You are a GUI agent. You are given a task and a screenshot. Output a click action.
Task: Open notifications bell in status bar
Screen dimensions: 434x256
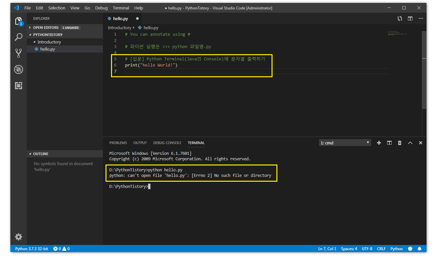(x=420, y=249)
